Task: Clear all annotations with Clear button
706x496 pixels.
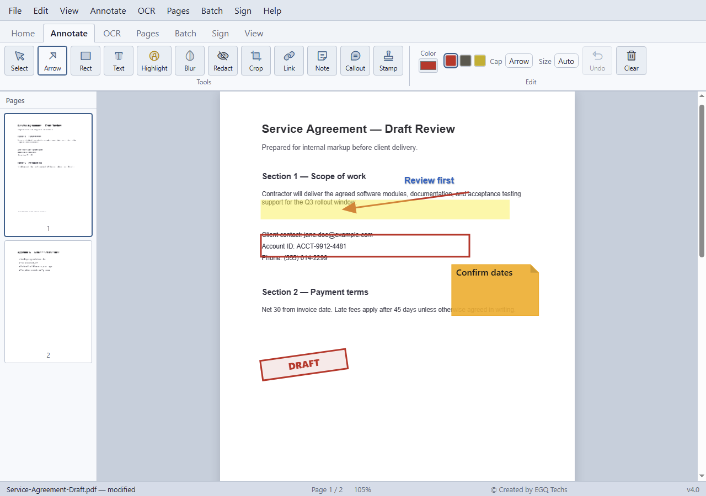Action: pyautogui.click(x=631, y=61)
